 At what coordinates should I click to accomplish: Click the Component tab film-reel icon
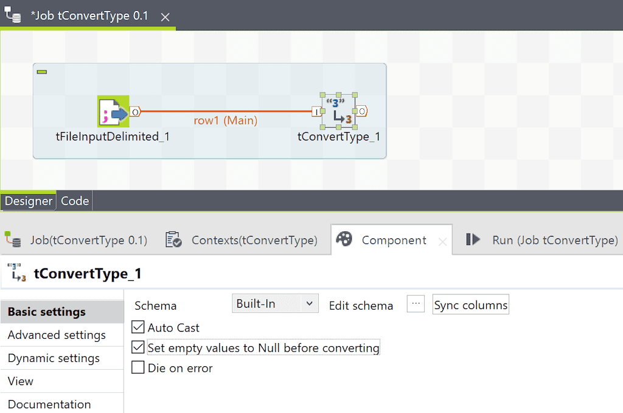(344, 240)
